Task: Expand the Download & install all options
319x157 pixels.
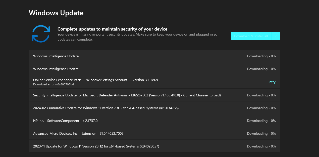Action: click(276, 36)
